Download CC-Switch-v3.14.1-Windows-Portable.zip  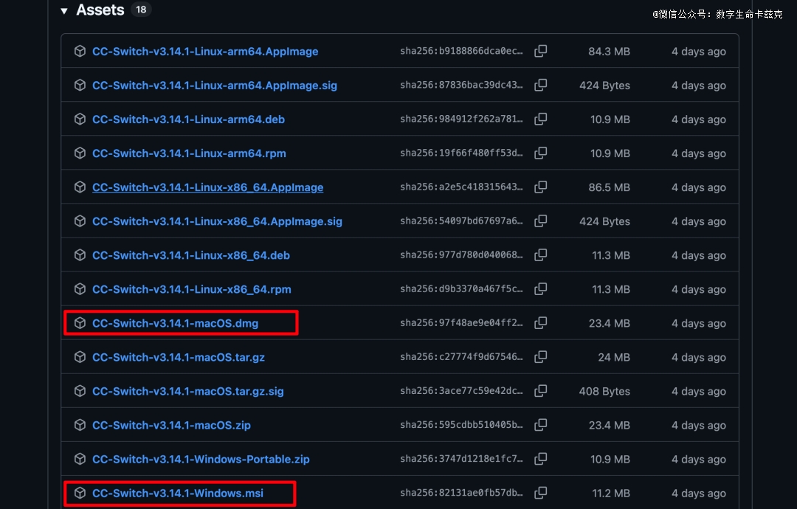[201, 459]
